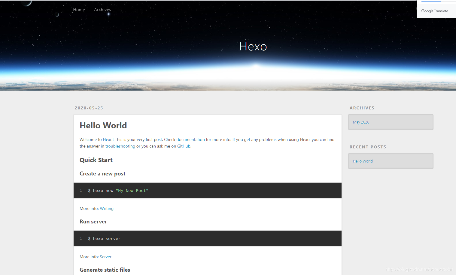Open the Google Translate widget
Image resolution: width=456 pixels, height=275 pixels.
click(x=435, y=11)
